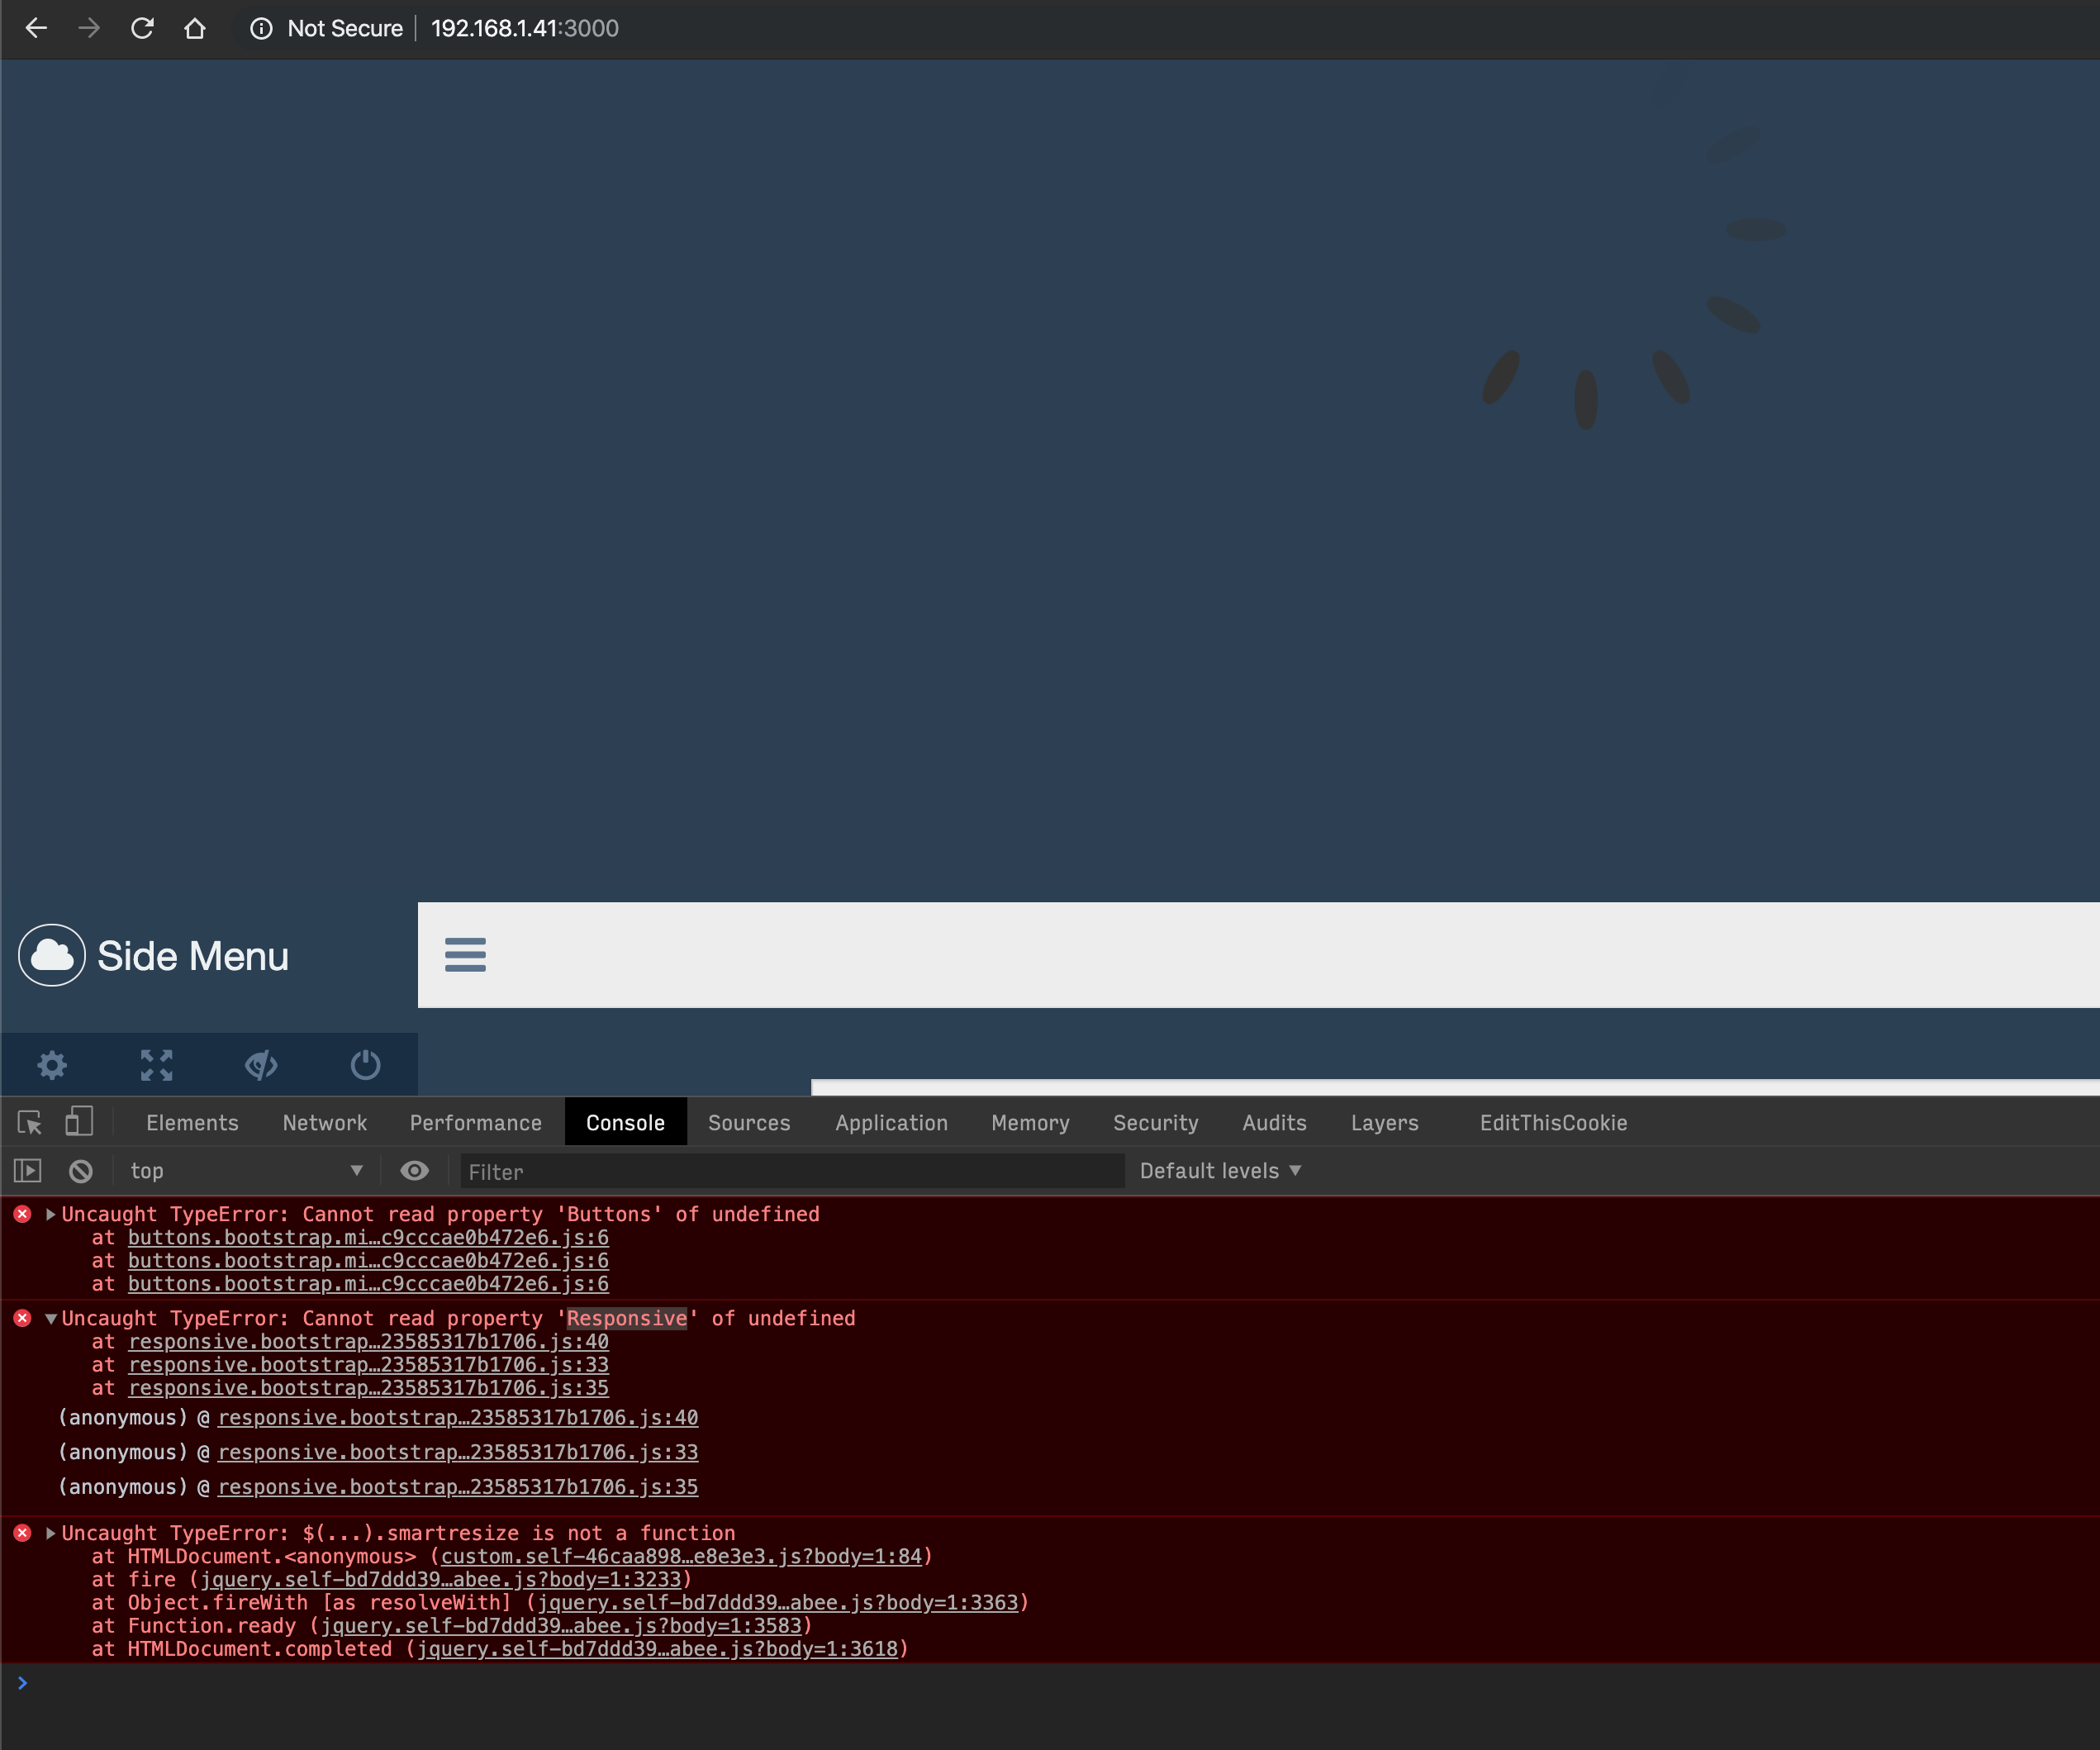Viewport: 2100px width, 1750px height.
Task: Select the Elements tab in DevTools
Action: (192, 1122)
